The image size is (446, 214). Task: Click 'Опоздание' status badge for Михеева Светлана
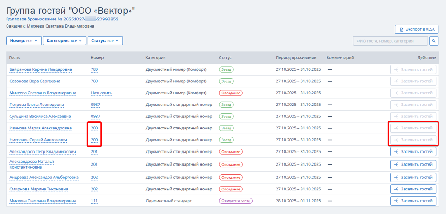click(x=230, y=93)
